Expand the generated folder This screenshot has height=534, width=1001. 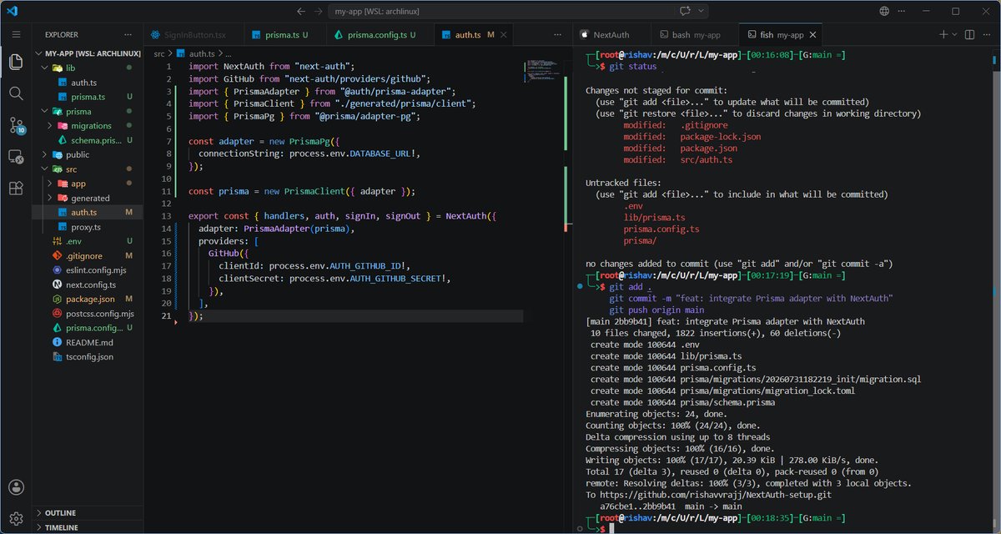pyautogui.click(x=88, y=198)
